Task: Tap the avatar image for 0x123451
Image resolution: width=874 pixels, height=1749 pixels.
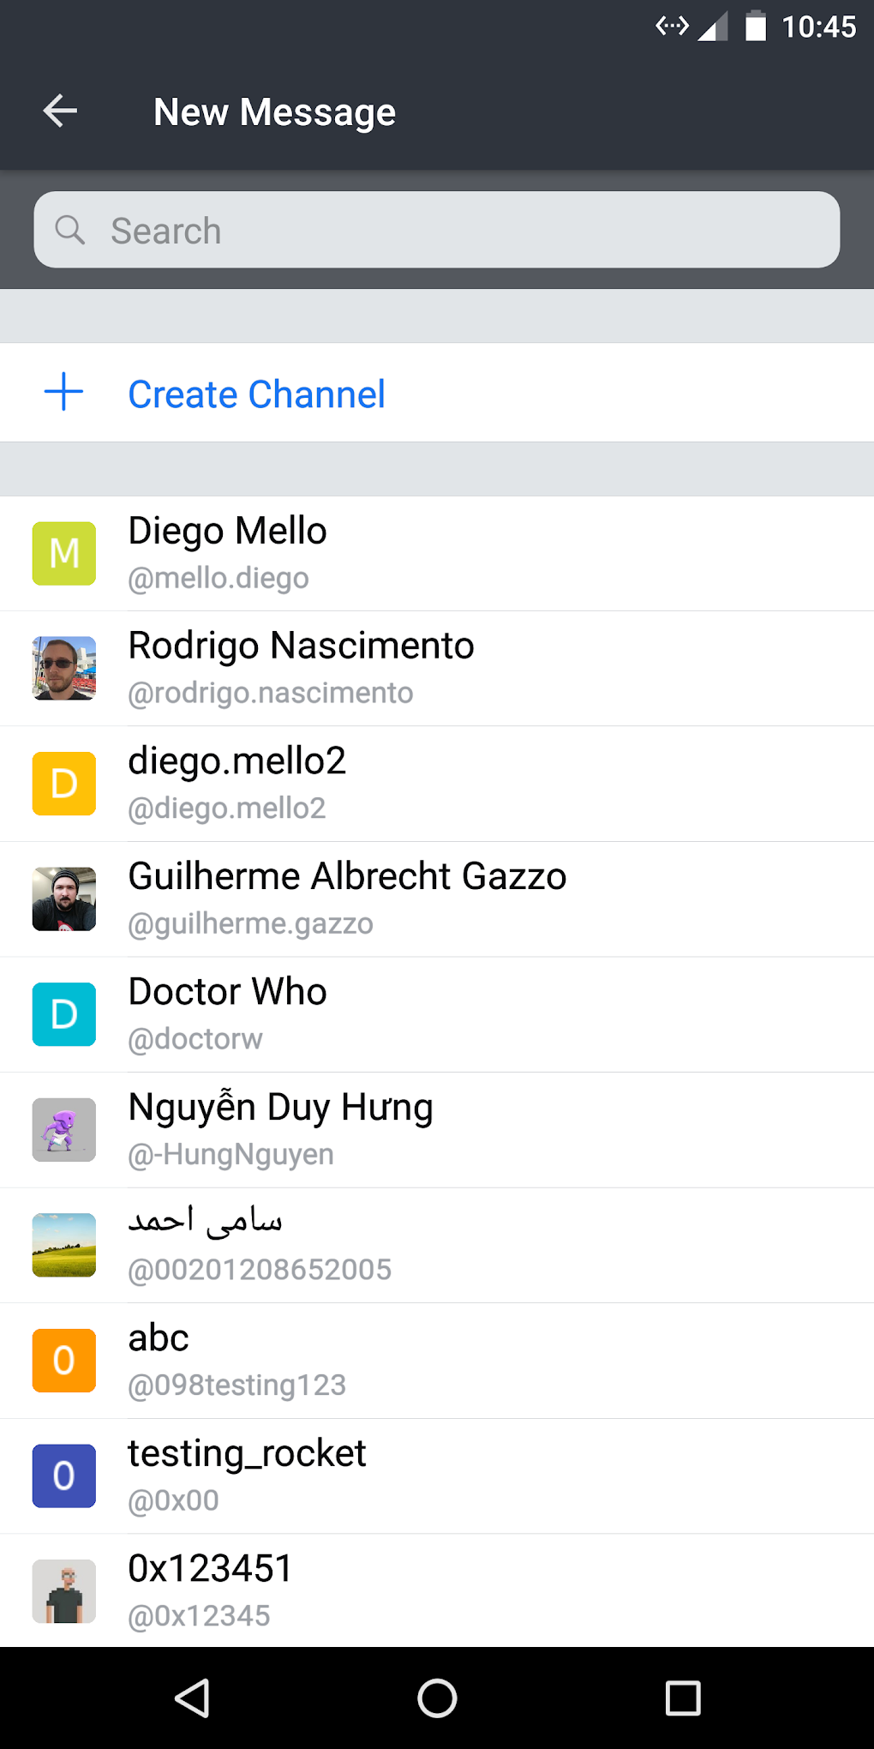Action: click(64, 1591)
